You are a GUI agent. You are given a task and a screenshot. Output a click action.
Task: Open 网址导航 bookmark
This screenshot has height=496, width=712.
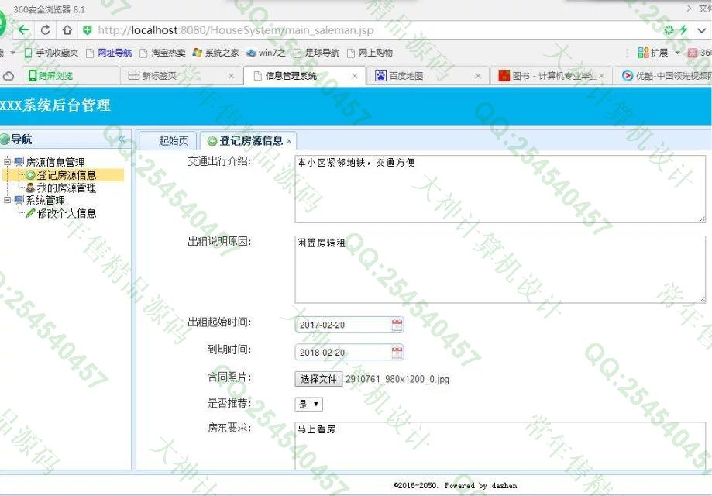[x=109, y=53]
